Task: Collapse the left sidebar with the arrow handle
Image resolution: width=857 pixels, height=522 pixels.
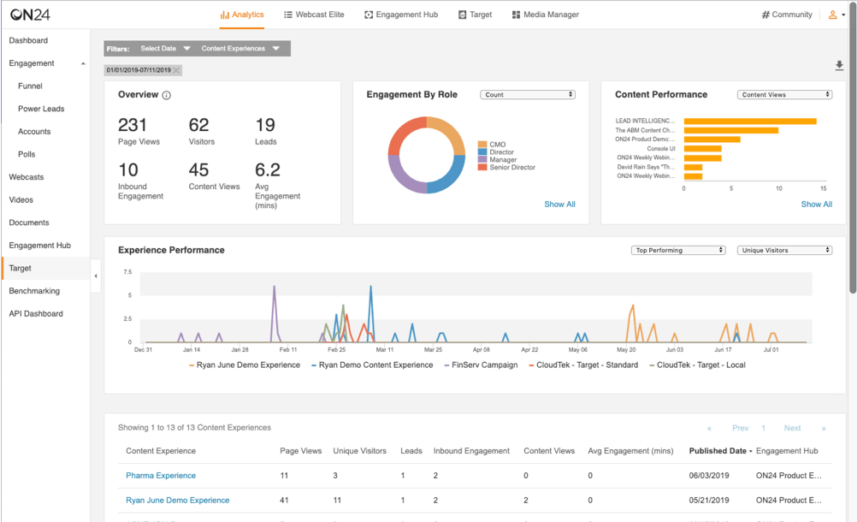Action: click(x=96, y=276)
